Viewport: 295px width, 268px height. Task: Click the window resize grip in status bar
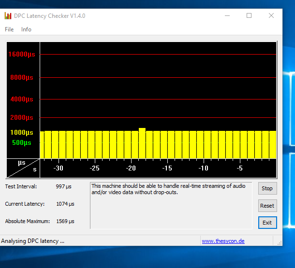(x=280, y=243)
